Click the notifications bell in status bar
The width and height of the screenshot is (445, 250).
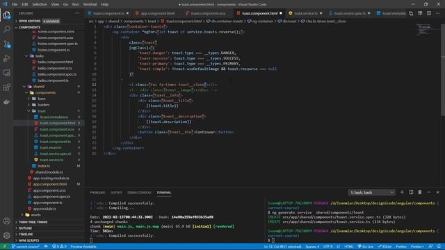click(x=439, y=247)
